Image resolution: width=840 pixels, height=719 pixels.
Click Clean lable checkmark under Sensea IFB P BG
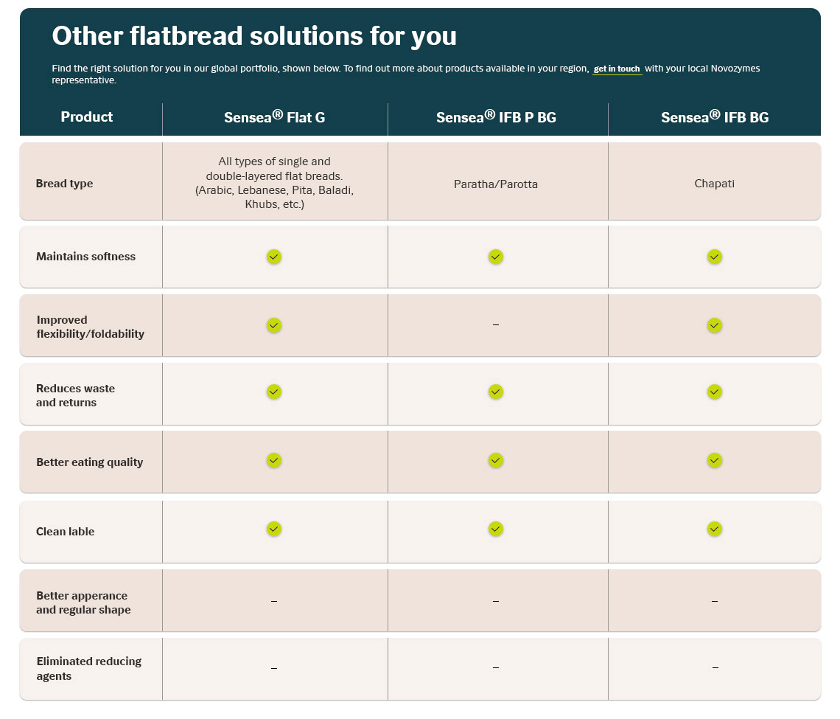(496, 529)
